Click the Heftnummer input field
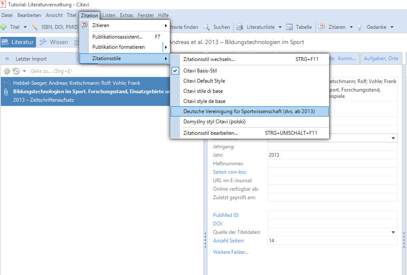407x275 pixels. pyautogui.click(x=332, y=164)
